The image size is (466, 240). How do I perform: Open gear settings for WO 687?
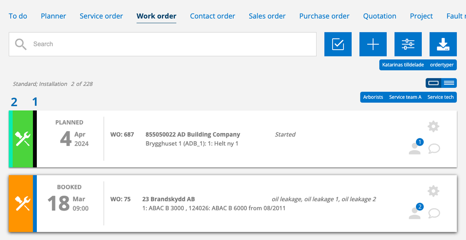pos(433,127)
